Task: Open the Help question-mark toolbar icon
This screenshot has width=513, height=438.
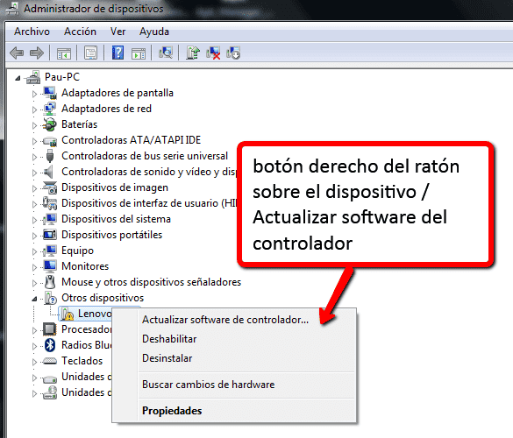Action: tap(118, 53)
